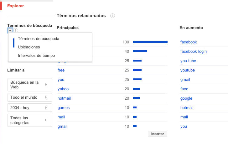Open the Términos de búsqueda dropdown arrow
The image size is (228, 144).
[10, 31]
